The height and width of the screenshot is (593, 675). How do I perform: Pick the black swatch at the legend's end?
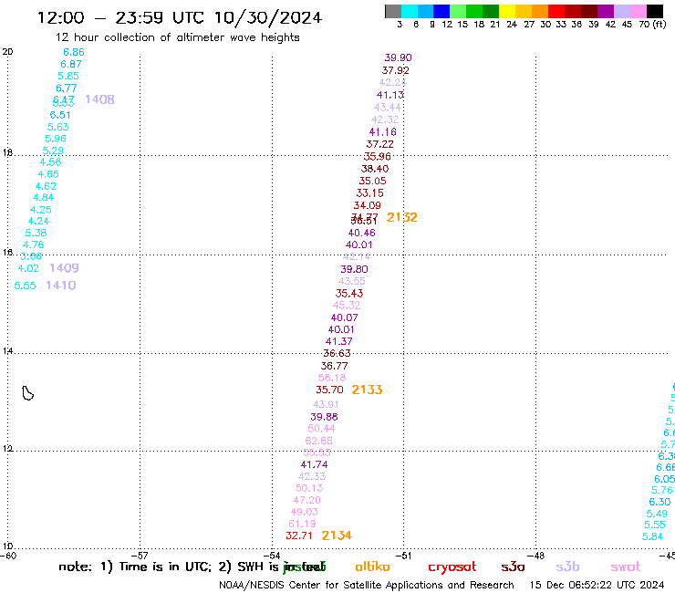655,11
